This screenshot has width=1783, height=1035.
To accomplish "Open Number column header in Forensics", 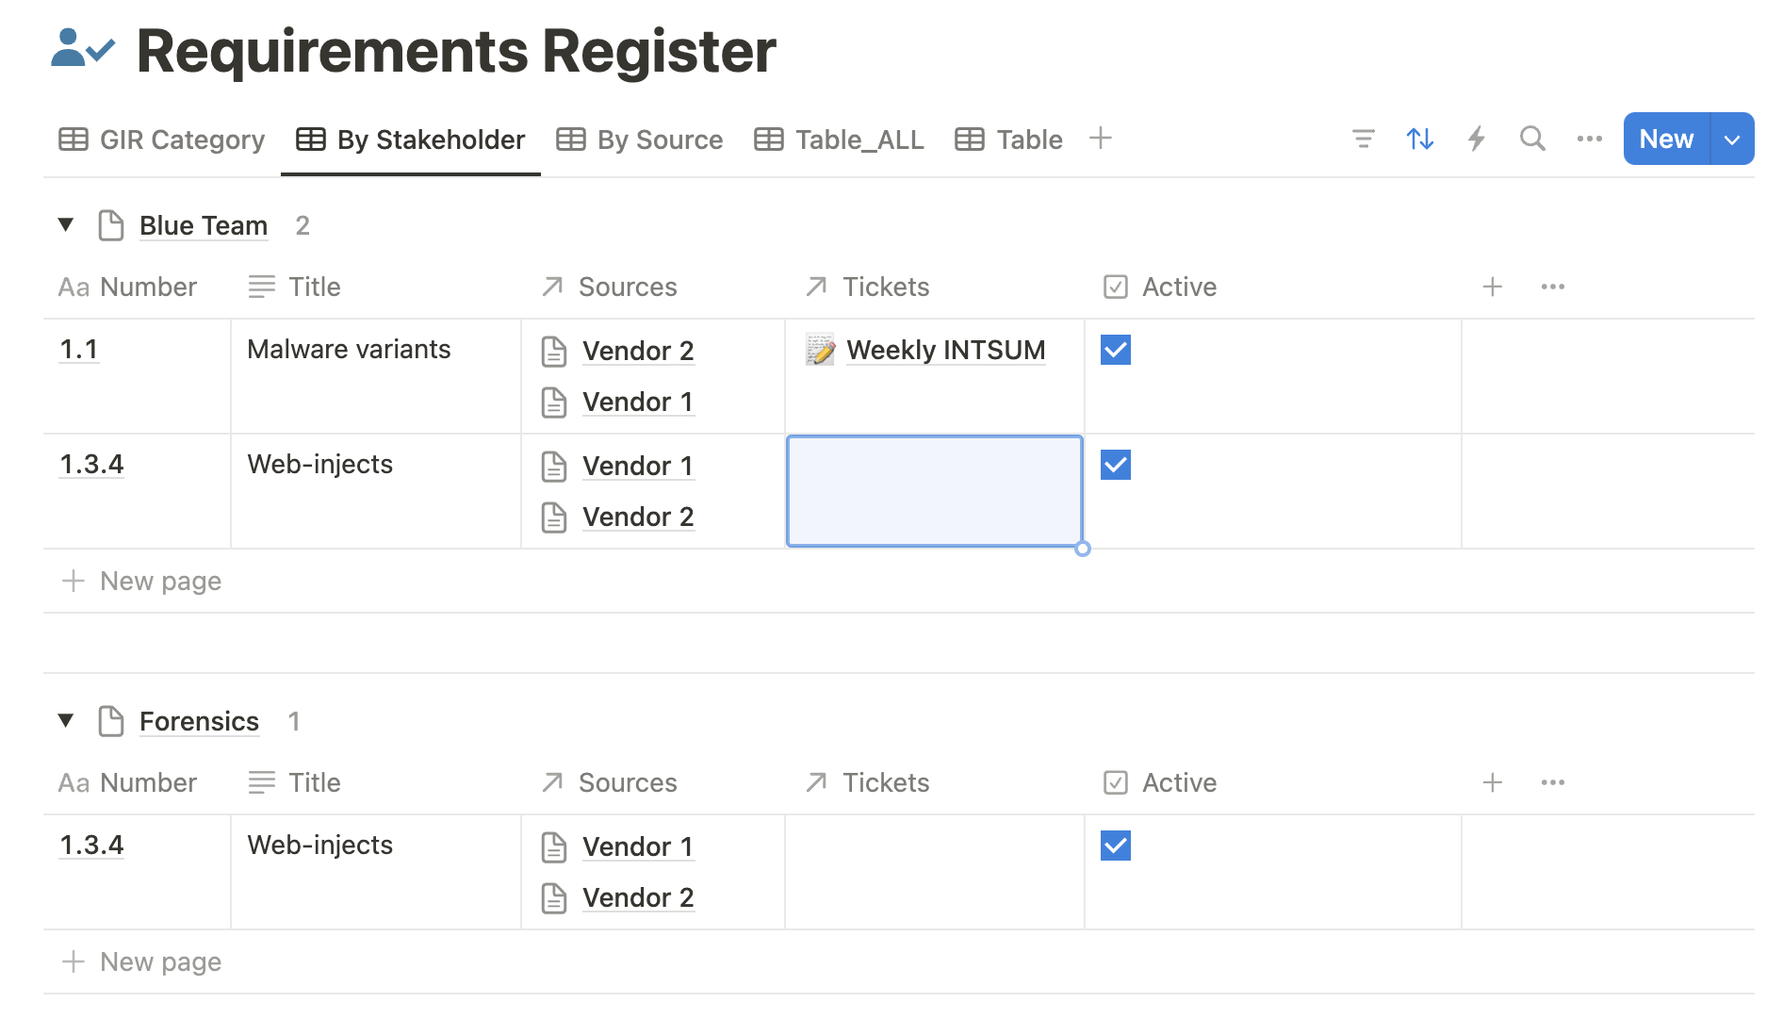I will 128,782.
